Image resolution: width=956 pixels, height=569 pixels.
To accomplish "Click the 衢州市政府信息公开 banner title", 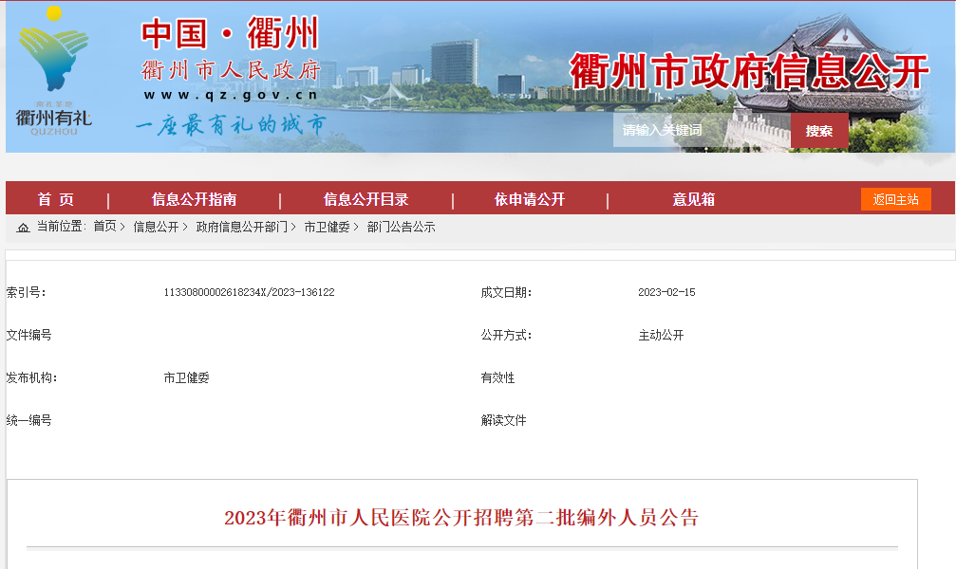I will (x=749, y=72).
